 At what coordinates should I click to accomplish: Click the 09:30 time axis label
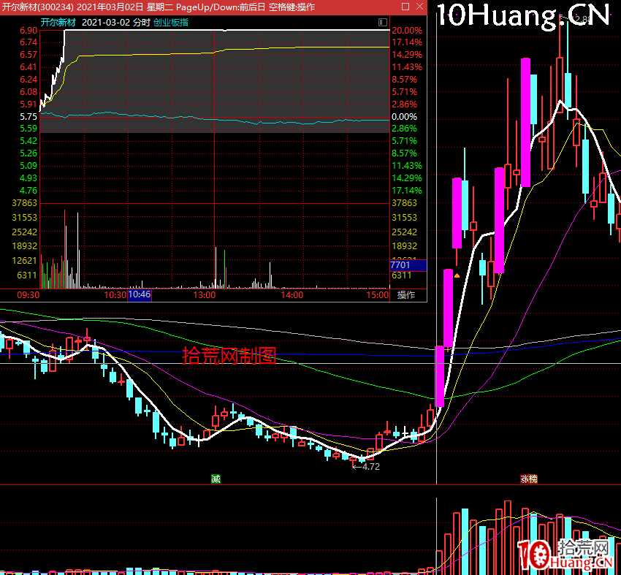point(28,295)
